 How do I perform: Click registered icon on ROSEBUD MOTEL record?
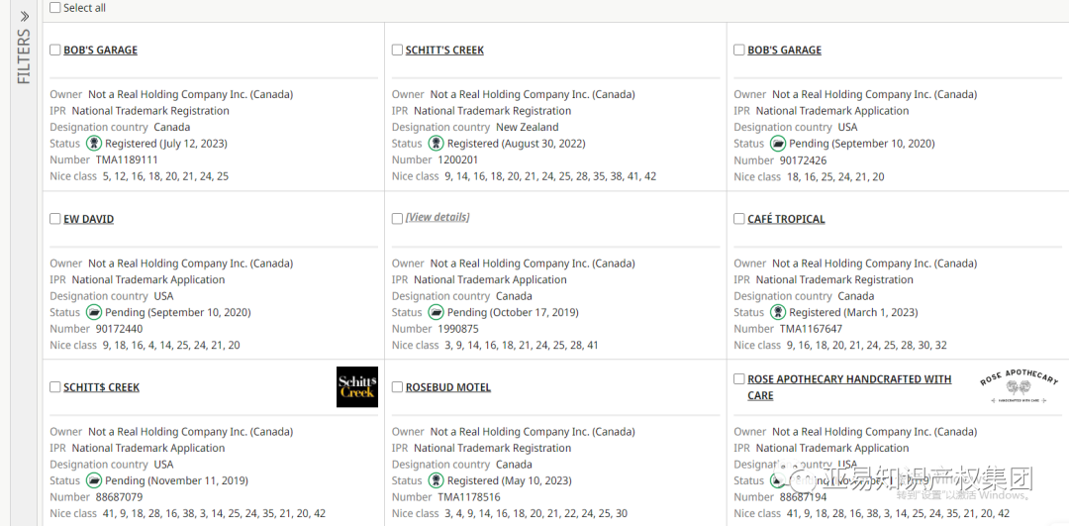(x=436, y=480)
